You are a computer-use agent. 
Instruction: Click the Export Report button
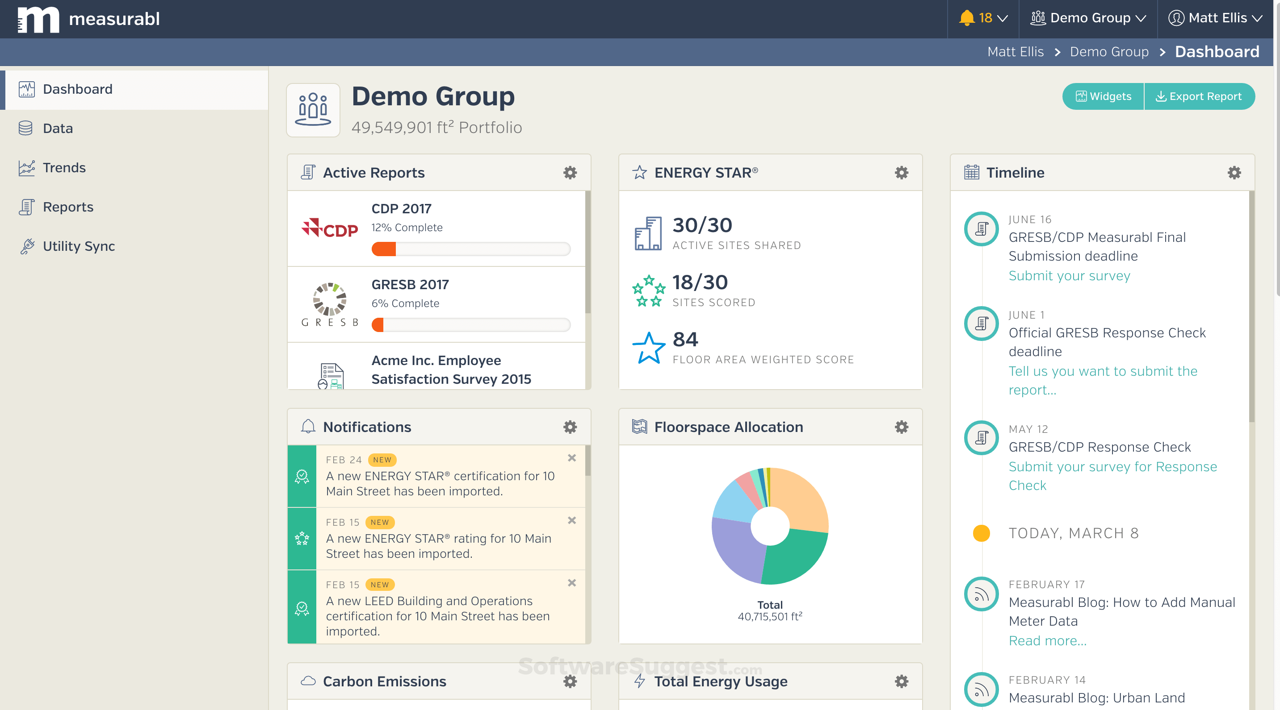[1200, 96]
